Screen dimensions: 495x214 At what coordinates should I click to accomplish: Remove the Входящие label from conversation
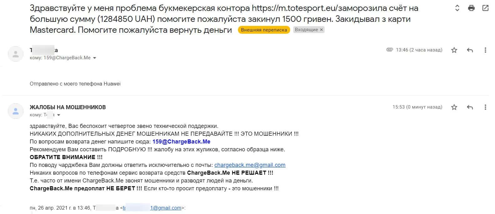pos(321,30)
